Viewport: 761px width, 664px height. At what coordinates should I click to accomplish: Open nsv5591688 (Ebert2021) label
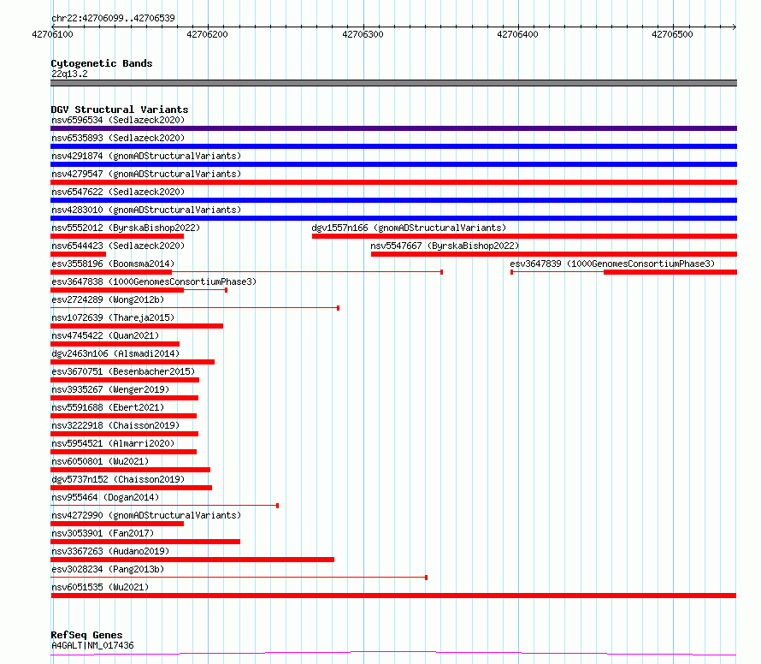[108, 407]
